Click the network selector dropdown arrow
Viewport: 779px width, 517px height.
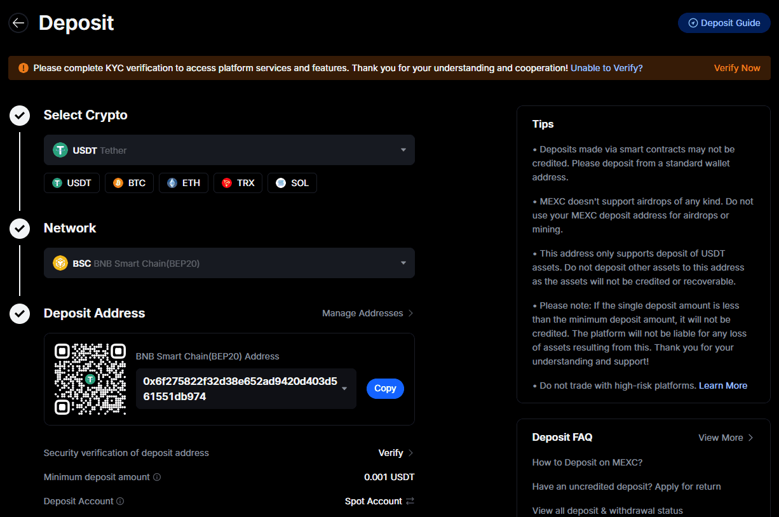tap(403, 264)
